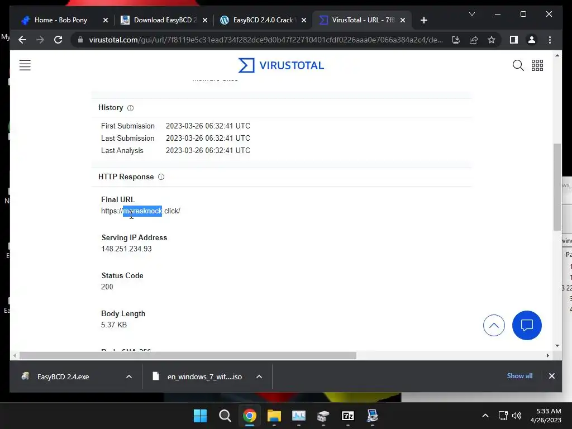The image size is (572, 429).
Task: Switch to the Home - Bob Pony tab
Action: click(60, 20)
